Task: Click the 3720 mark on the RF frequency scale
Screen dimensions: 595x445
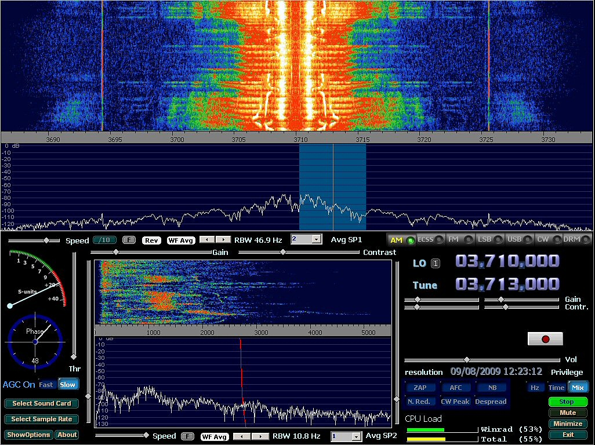Action: [x=424, y=140]
